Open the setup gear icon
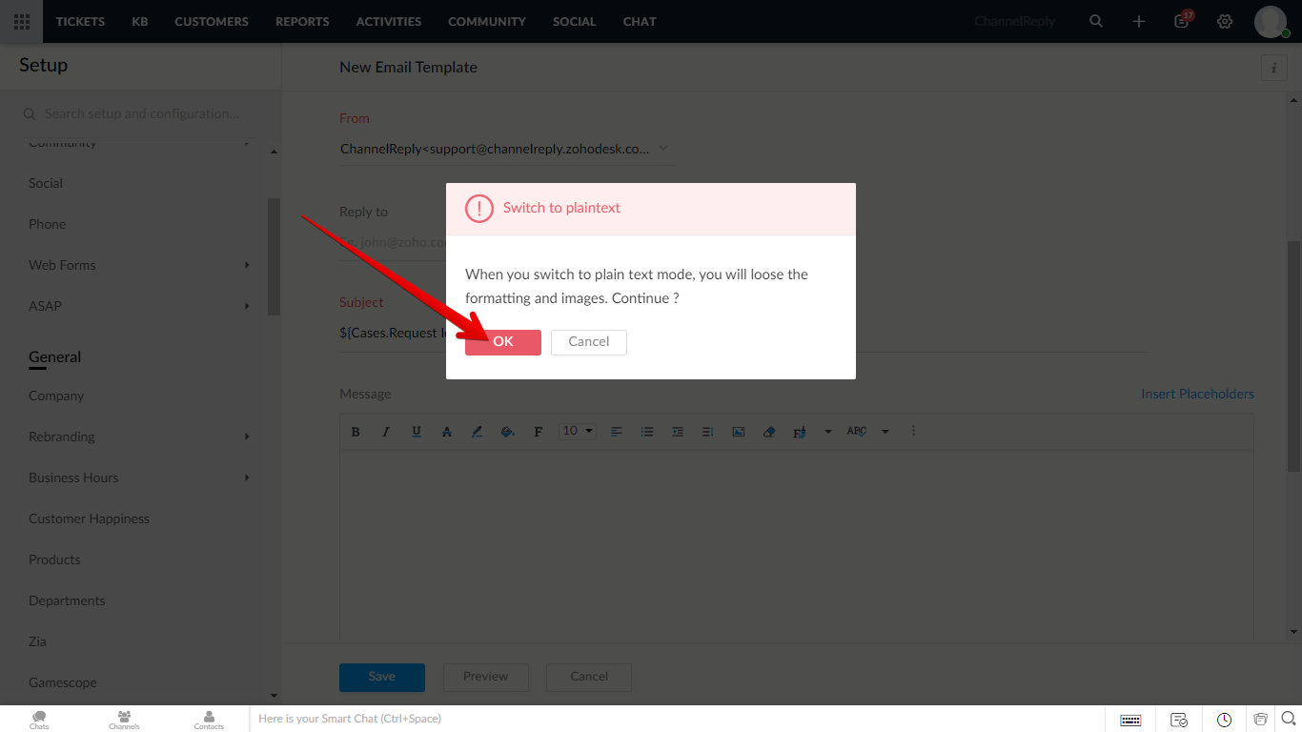 (x=1225, y=21)
